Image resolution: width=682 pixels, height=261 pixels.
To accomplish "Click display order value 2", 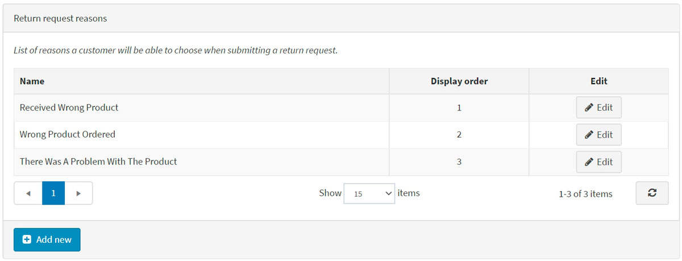I will [459, 135].
